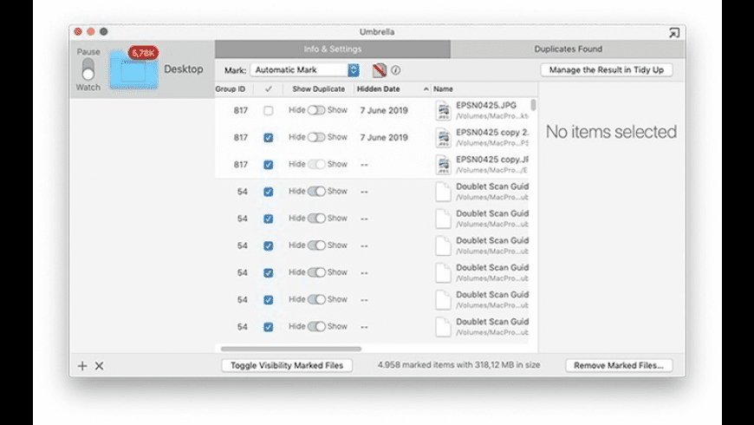754x425 pixels.
Task: Switch to the Duplicates Found tab
Action: [568, 49]
